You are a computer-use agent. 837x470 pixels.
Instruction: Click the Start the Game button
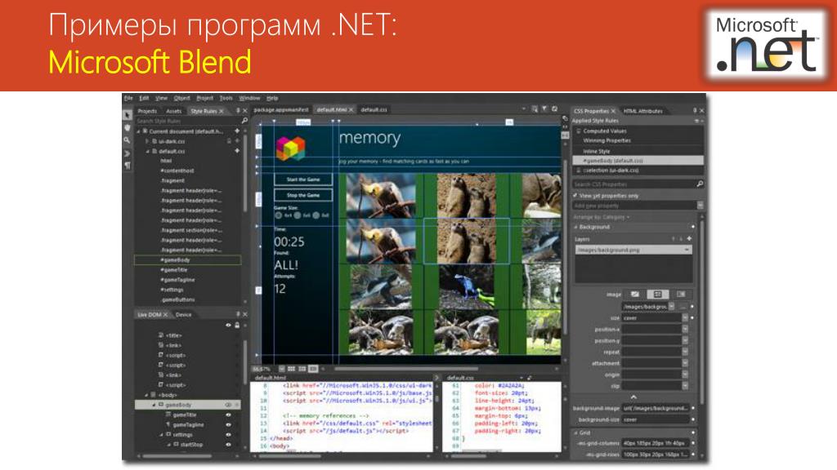click(303, 180)
